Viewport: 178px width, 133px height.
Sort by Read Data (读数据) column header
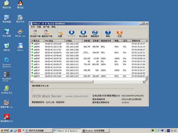87,41
